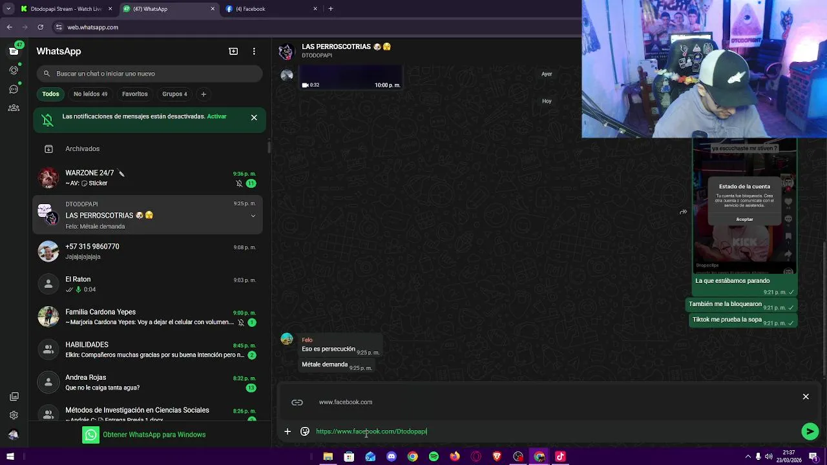Select the Todos chat filter

[50, 94]
